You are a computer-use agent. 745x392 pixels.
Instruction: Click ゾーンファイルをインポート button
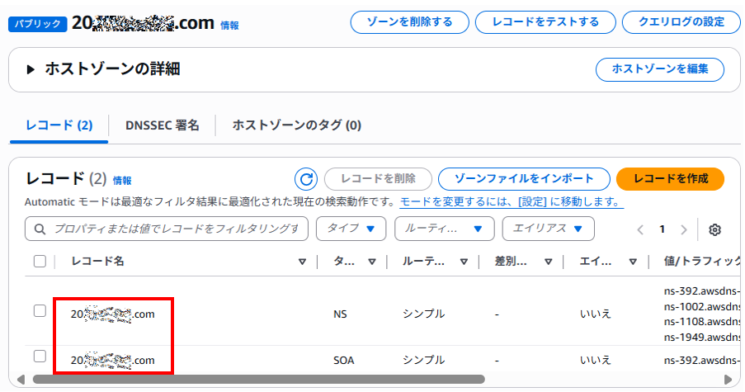click(x=524, y=179)
